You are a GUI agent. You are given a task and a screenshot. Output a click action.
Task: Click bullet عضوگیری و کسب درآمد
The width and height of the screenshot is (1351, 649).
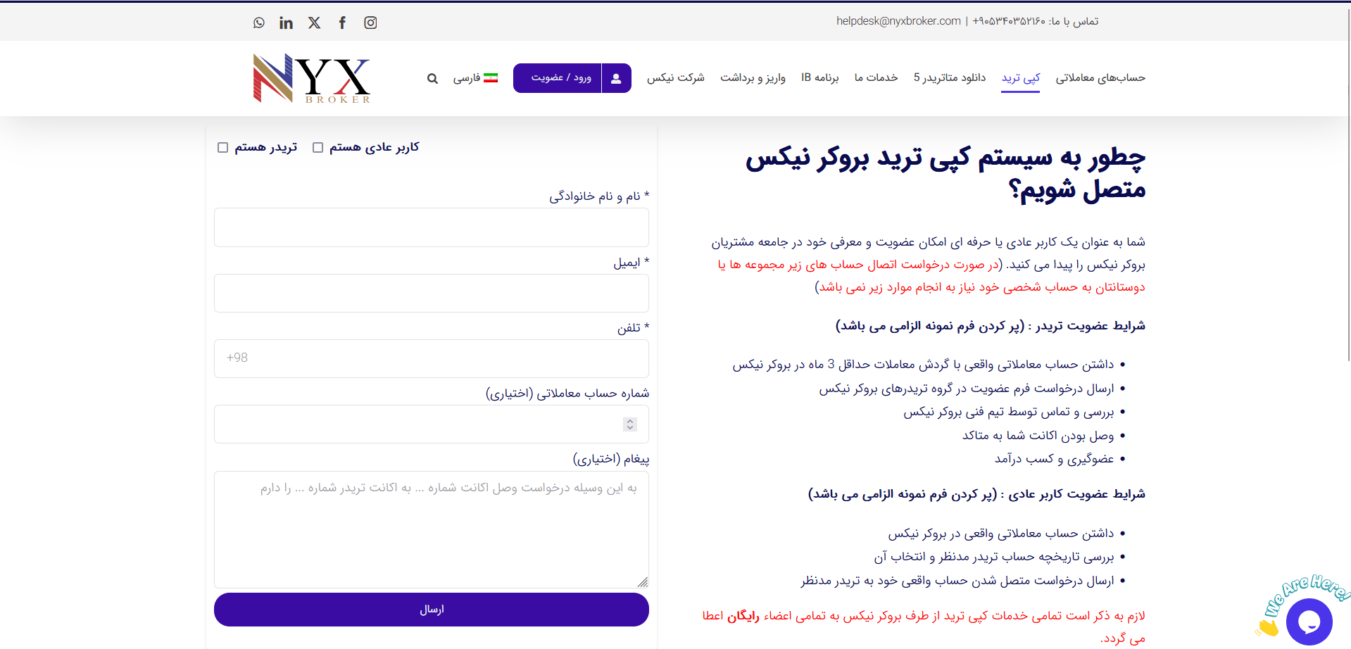point(1054,459)
